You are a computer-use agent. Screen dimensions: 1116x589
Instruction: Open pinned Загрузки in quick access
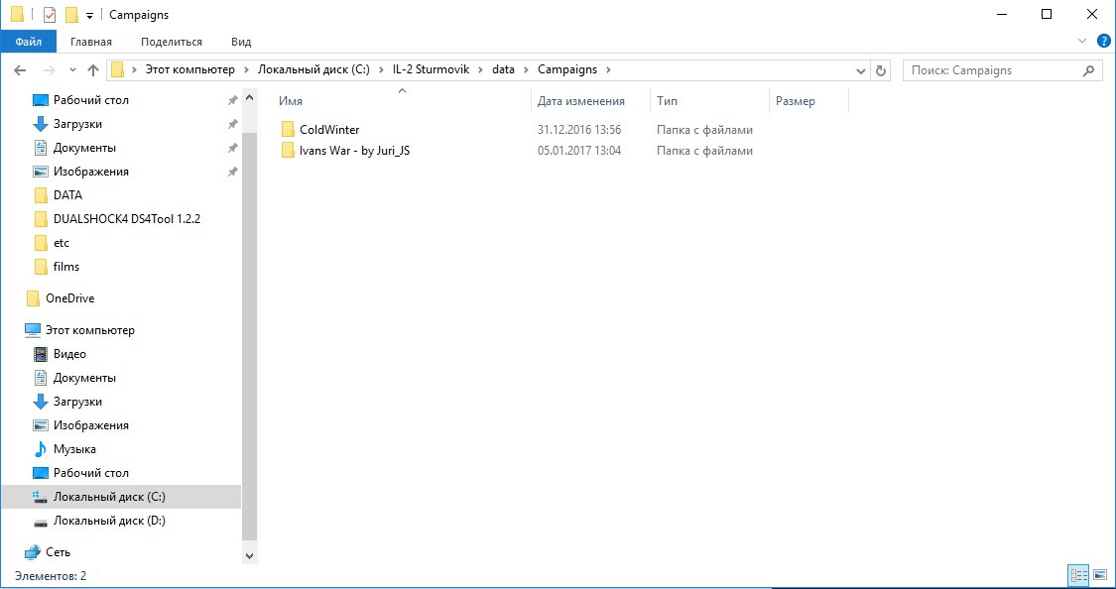77,124
